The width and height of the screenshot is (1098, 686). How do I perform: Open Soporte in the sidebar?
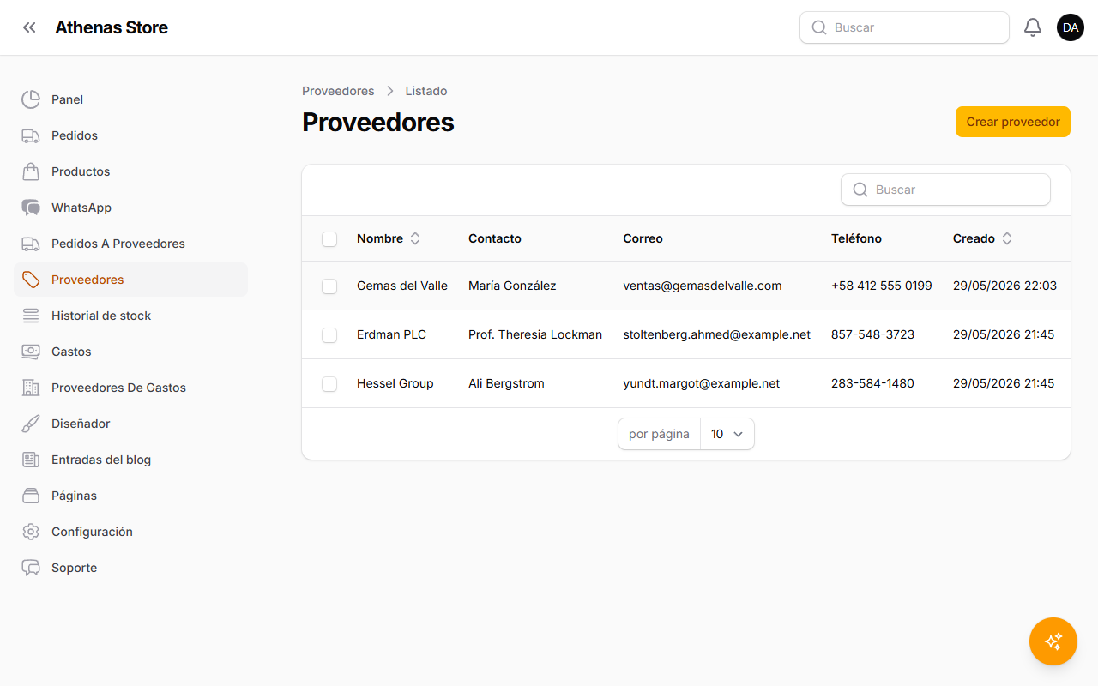tap(130, 568)
